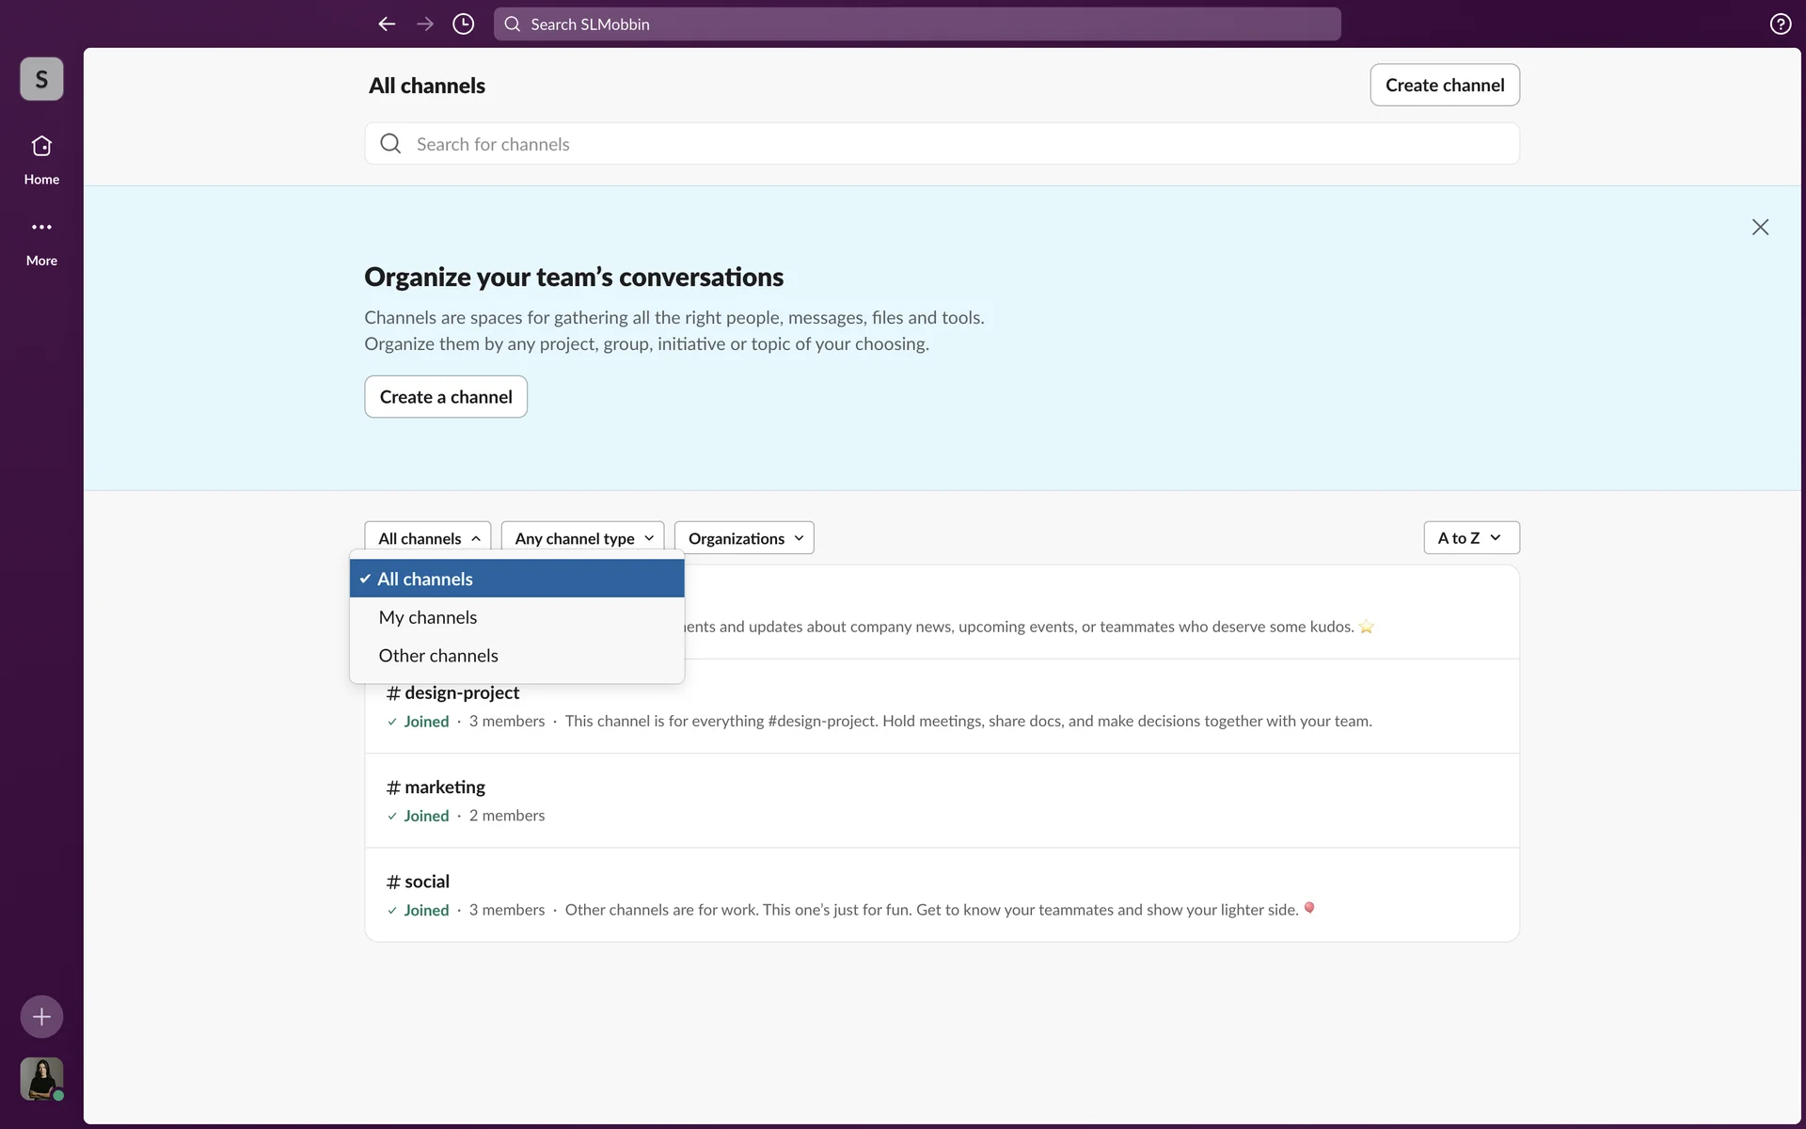Click Create a channel in the banner

pos(446,397)
